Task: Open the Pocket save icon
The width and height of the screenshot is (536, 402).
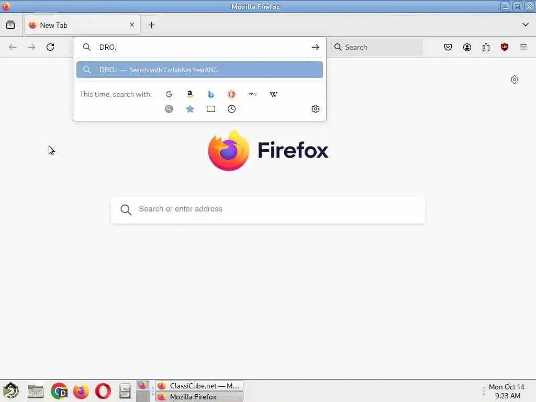Action: click(448, 47)
